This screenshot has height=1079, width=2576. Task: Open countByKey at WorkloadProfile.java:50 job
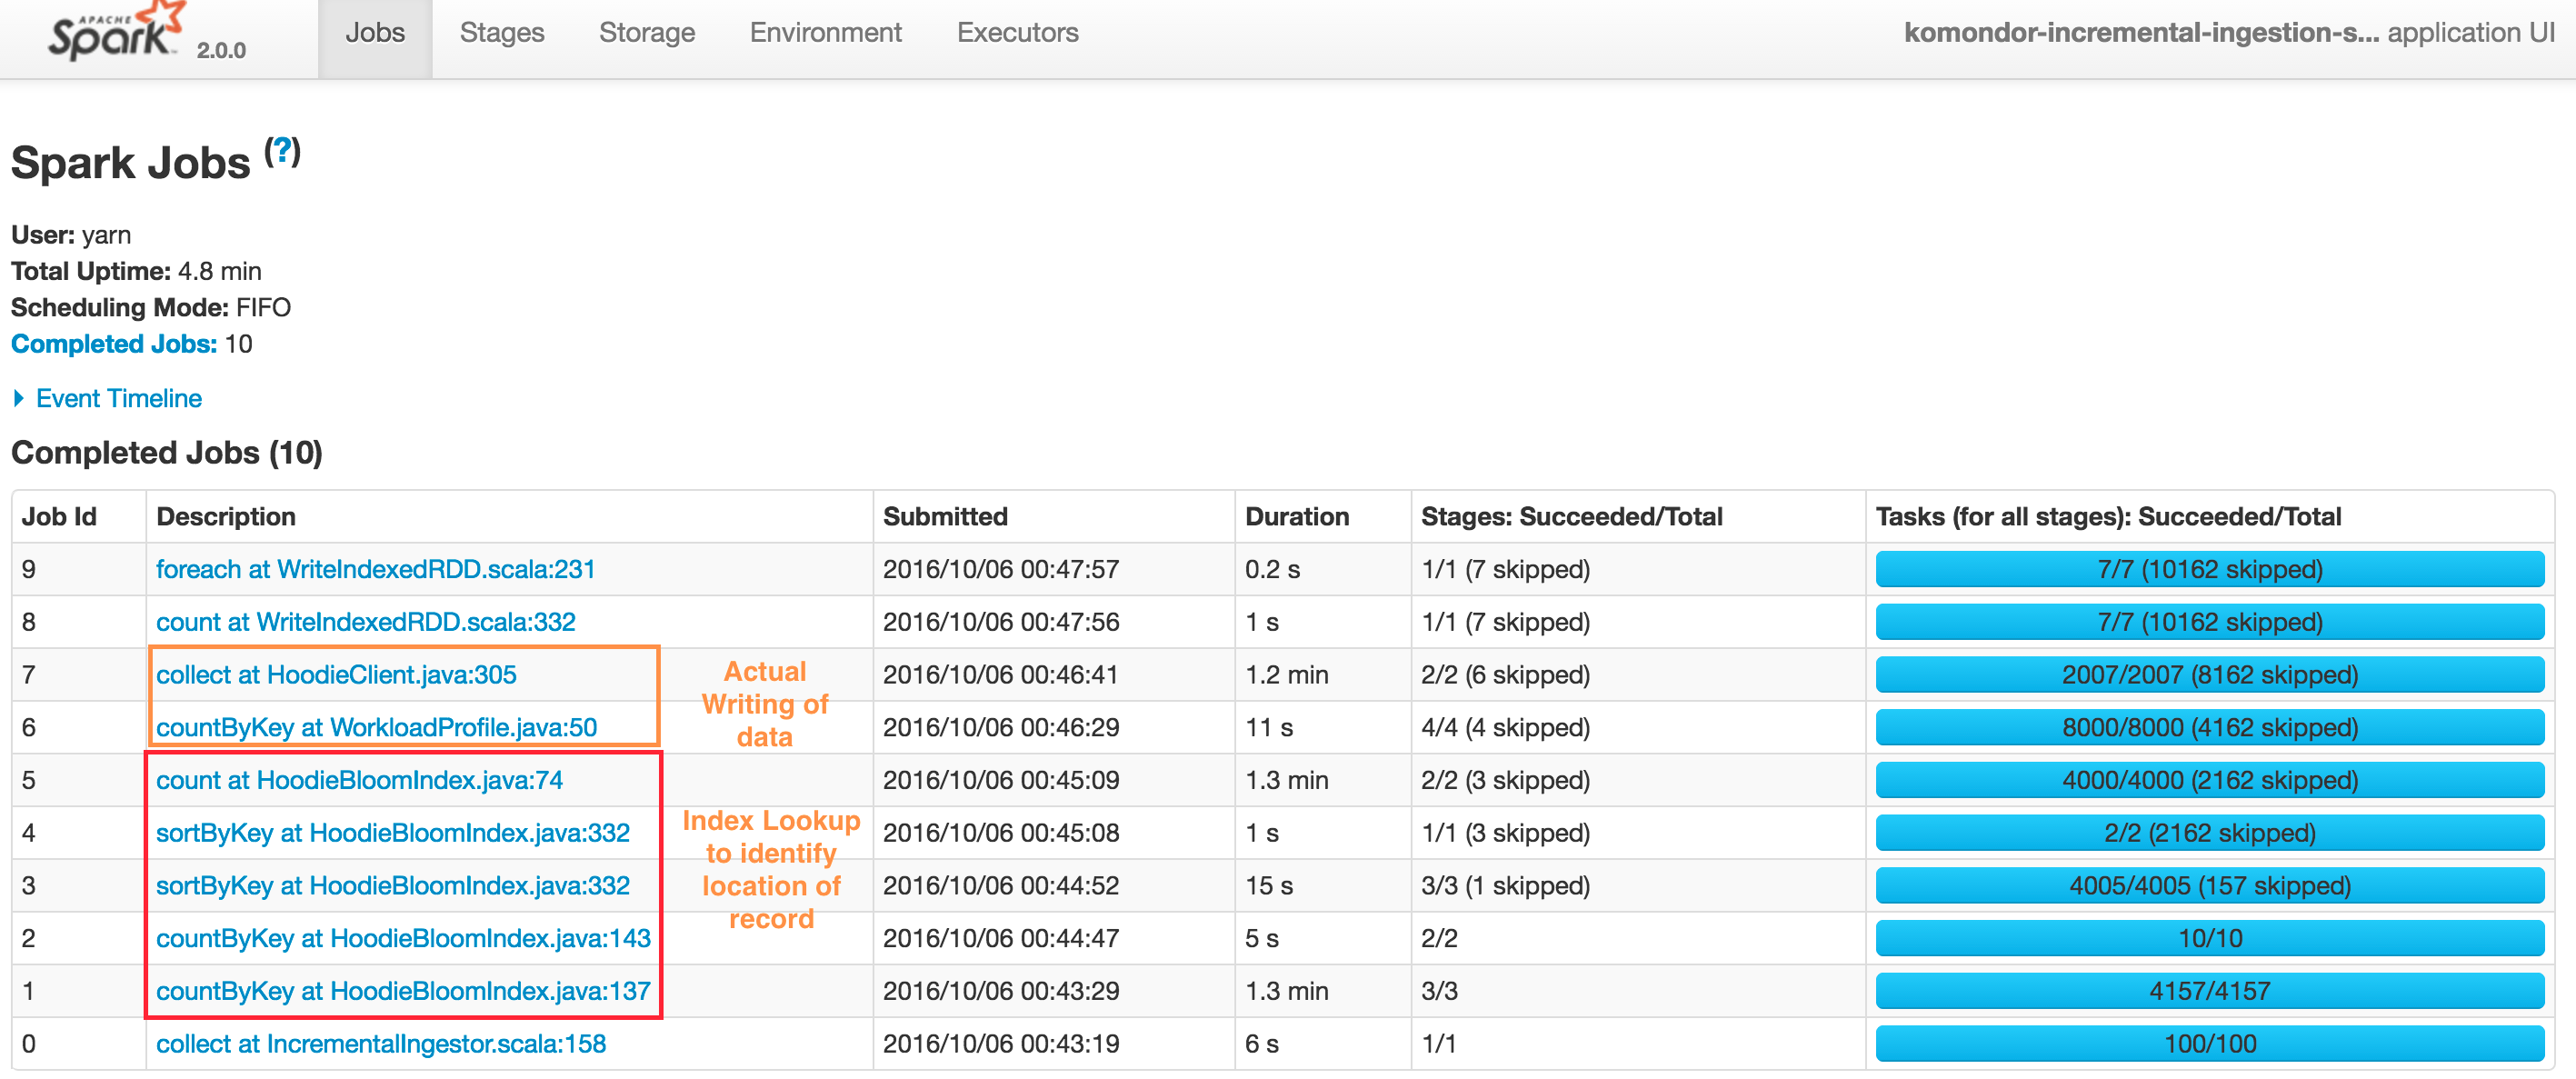coord(376,728)
